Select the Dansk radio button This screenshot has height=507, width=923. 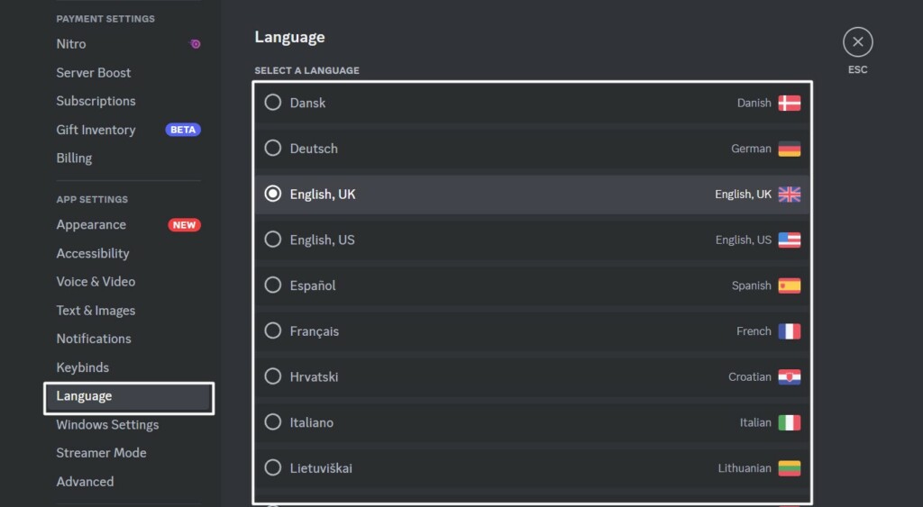click(x=272, y=103)
